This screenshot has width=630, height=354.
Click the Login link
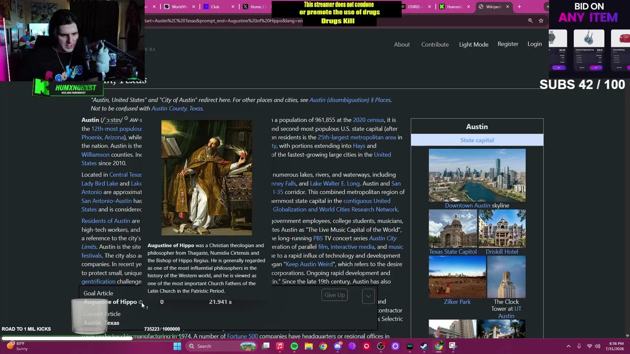[x=535, y=44]
